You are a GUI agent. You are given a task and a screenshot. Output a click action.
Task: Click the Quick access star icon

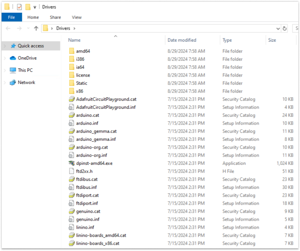click(x=13, y=46)
